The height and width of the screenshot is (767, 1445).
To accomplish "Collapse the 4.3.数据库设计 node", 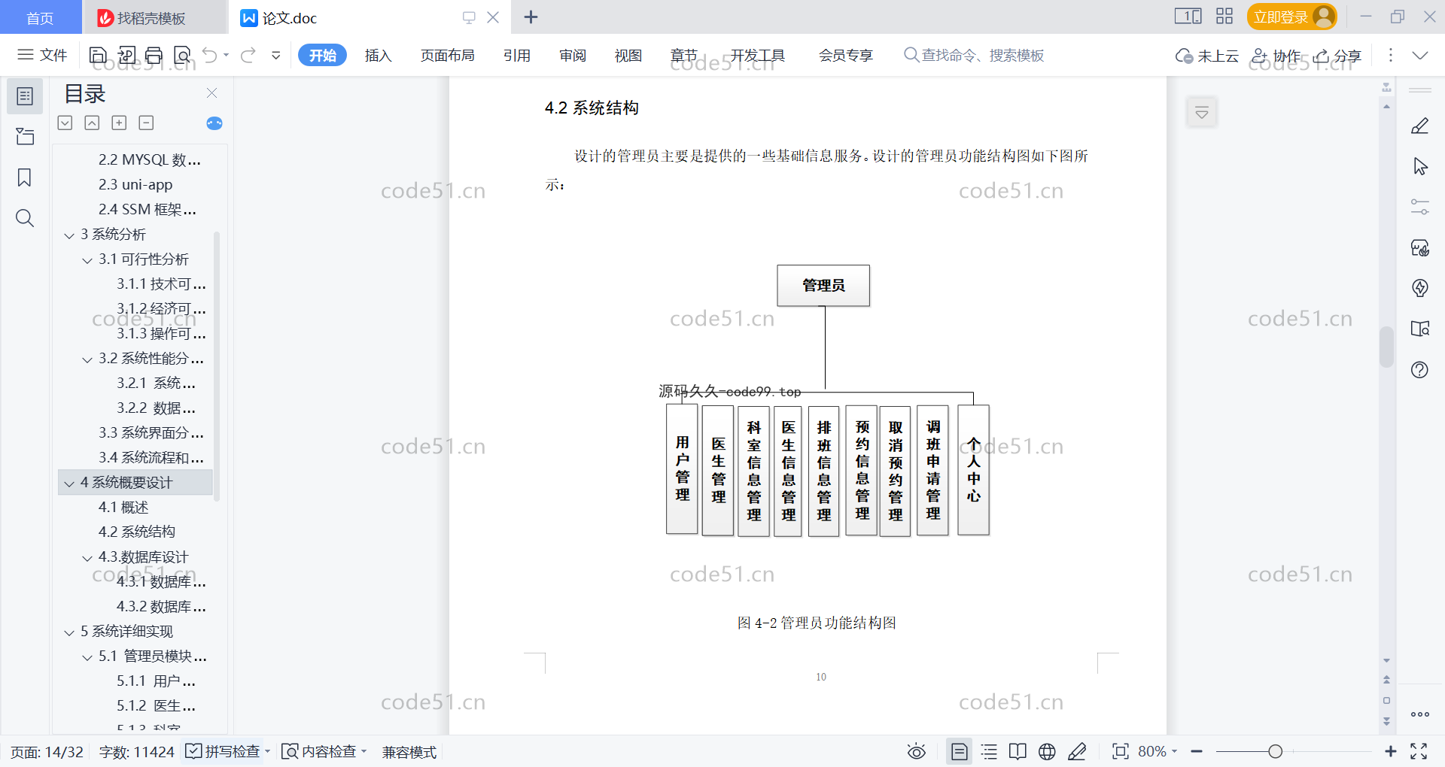I will click(87, 558).
